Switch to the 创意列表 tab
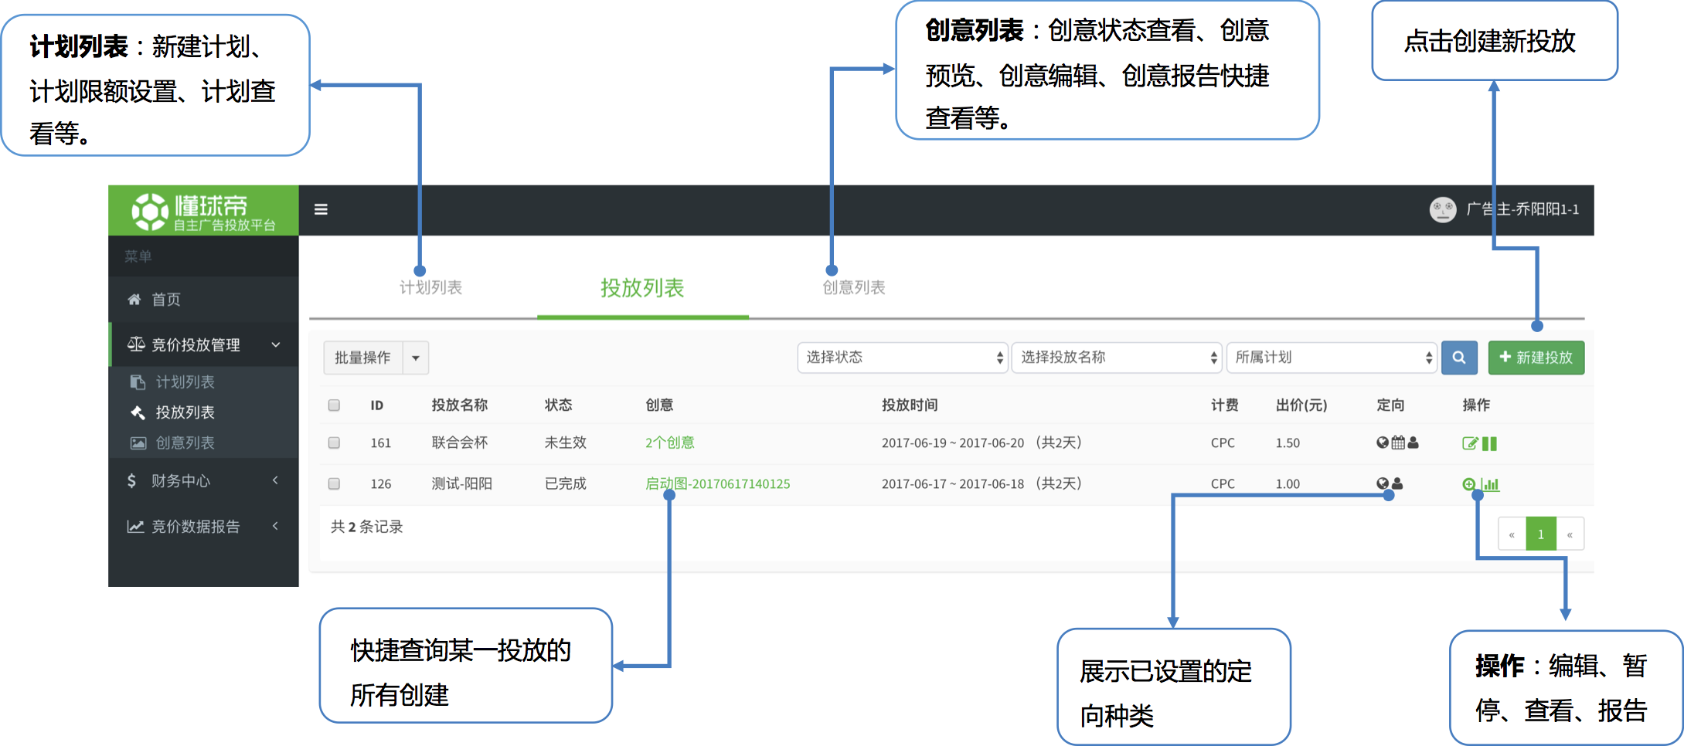1684x746 pixels. 854,287
